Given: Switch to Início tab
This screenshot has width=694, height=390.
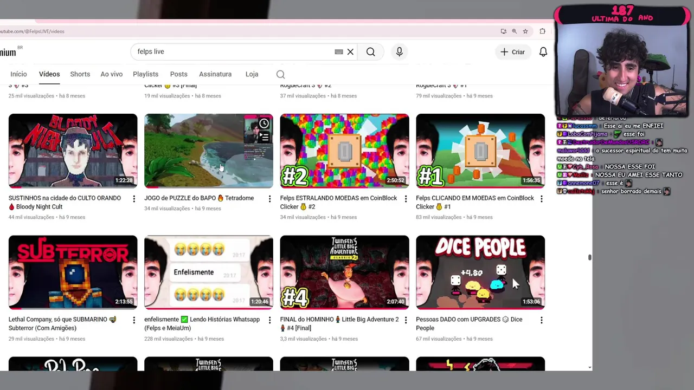Looking at the screenshot, I should pyautogui.click(x=18, y=74).
